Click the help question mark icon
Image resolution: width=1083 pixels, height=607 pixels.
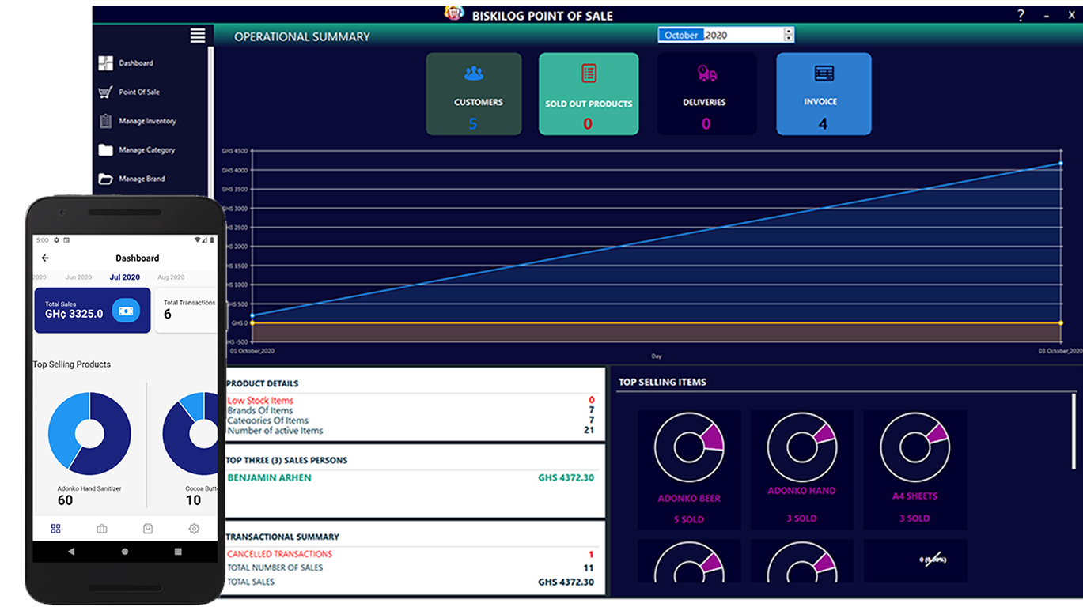click(x=1021, y=15)
